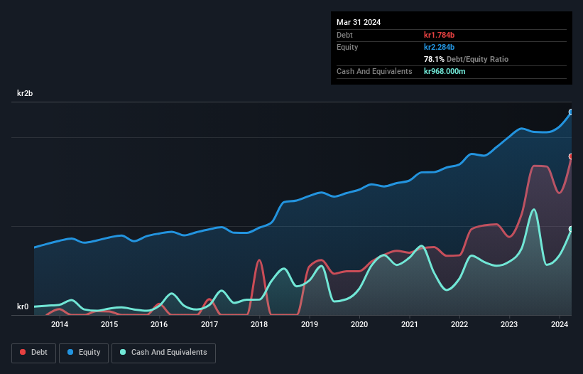Click the kr968.000m cash value
This screenshot has width=583, height=374.
coord(445,71)
